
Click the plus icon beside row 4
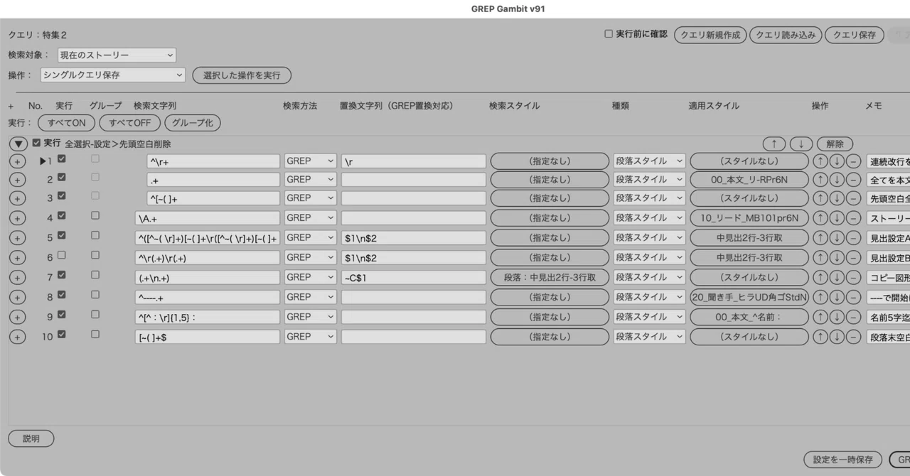[x=17, y=218]
